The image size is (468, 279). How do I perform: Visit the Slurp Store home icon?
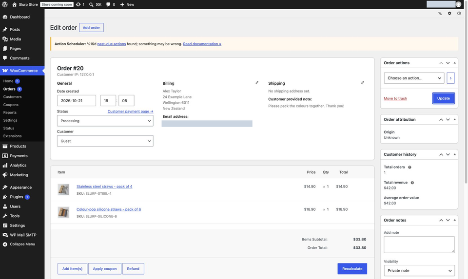pyautogui.click(x=14, y=4)
